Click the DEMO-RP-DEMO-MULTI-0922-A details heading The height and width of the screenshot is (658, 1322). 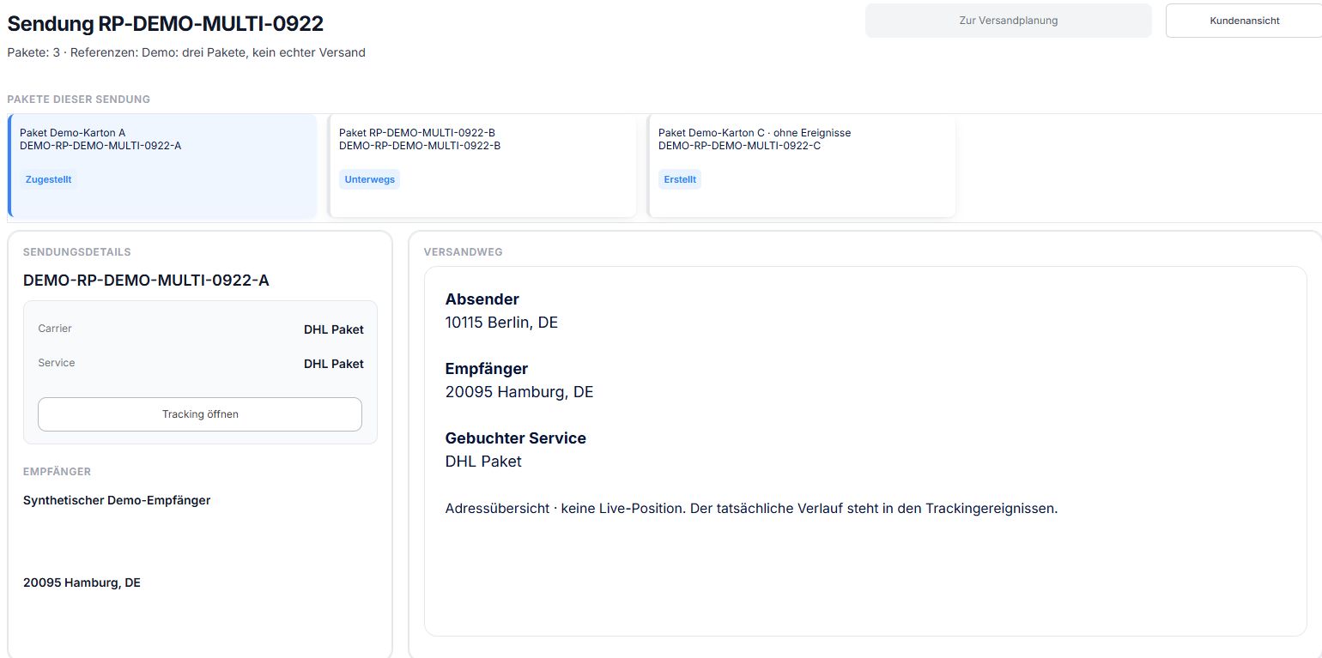pos(146,280)
